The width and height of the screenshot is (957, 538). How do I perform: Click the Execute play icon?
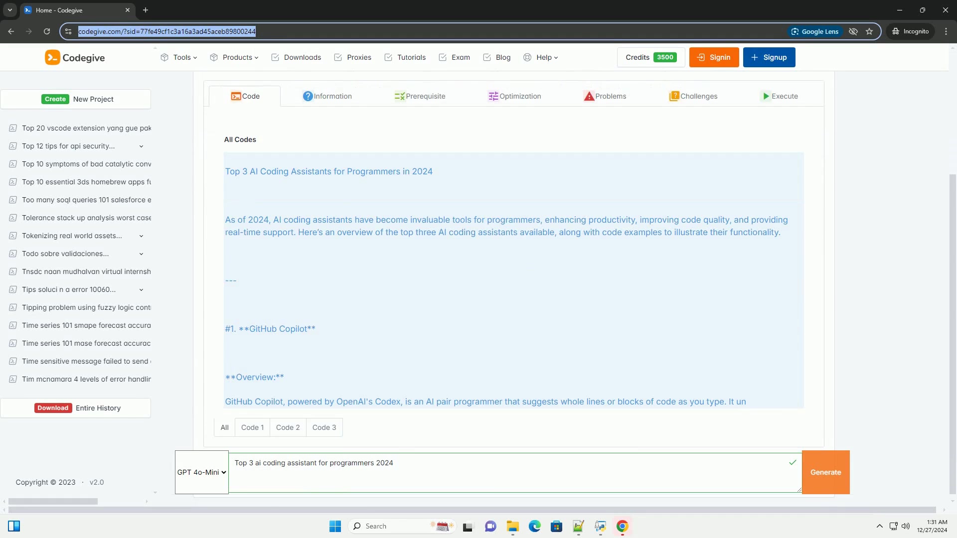[x=766, y=96]
